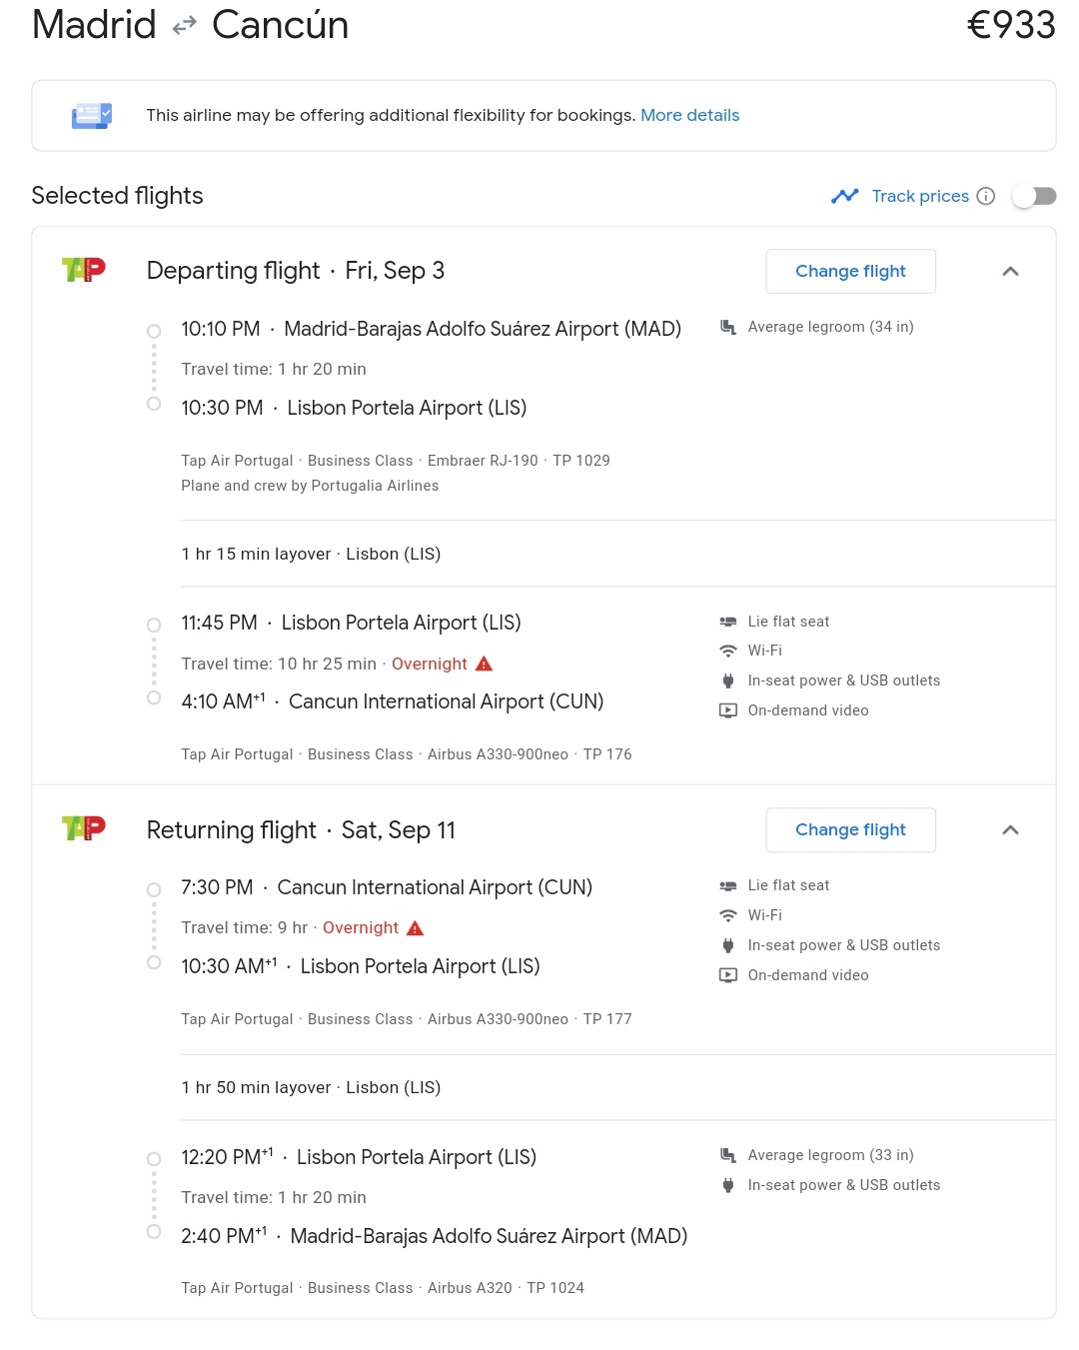Click the on-demand video icon for TP 177
The image size is (1079, 1350).
(x=728, y=975)
